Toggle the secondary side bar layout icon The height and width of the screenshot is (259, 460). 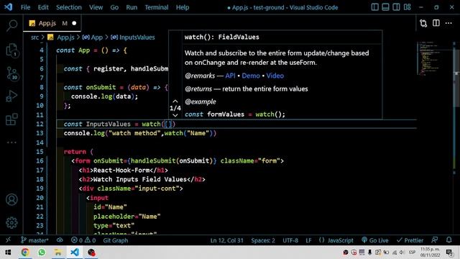(396, 7)
